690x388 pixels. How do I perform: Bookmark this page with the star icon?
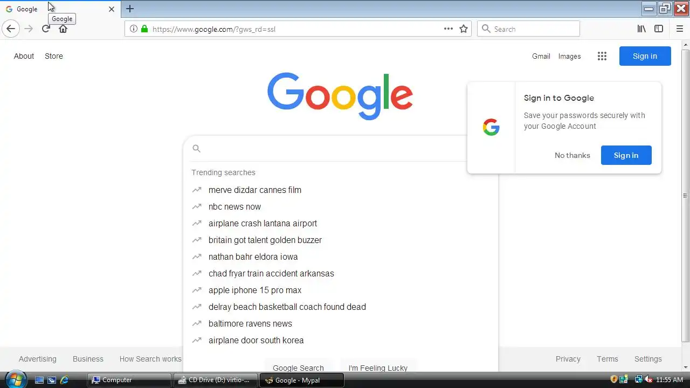click(464, 29)
